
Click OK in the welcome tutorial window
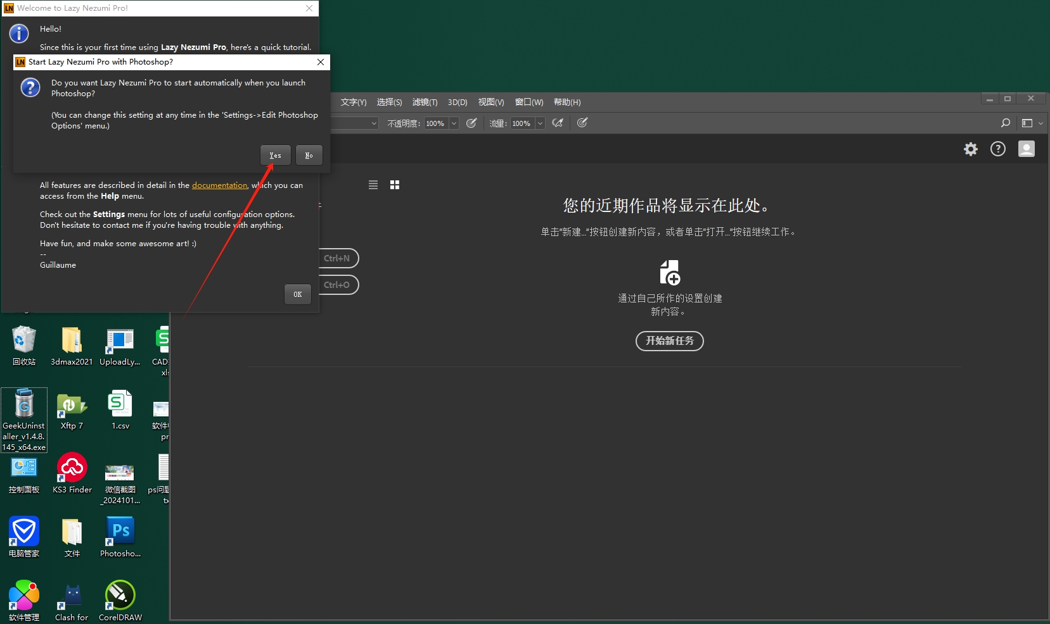coord(298,294)
